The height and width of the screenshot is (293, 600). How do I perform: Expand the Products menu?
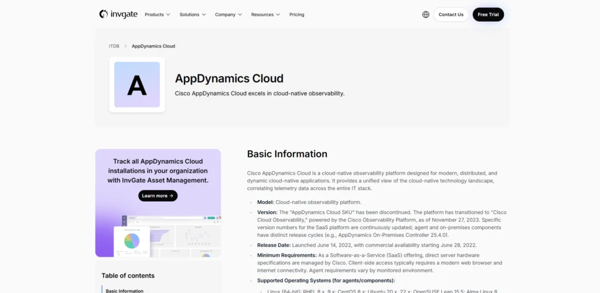tap(157, 15)
